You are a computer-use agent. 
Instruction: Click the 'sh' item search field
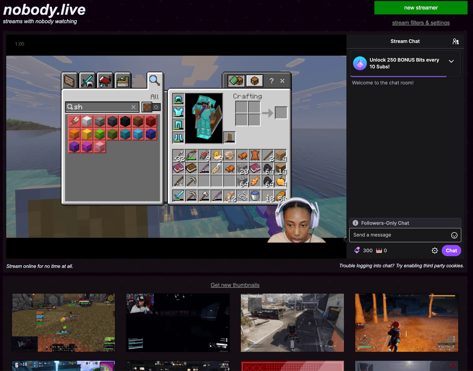[102, 107]
